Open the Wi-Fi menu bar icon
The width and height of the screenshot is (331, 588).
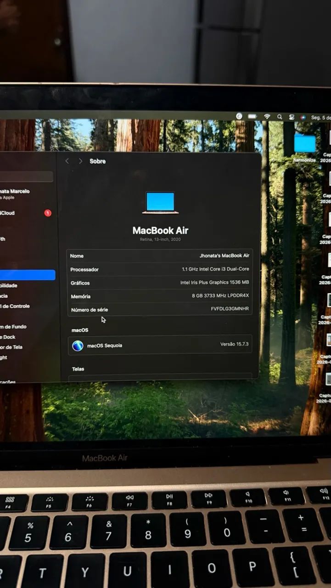point(267,117)
